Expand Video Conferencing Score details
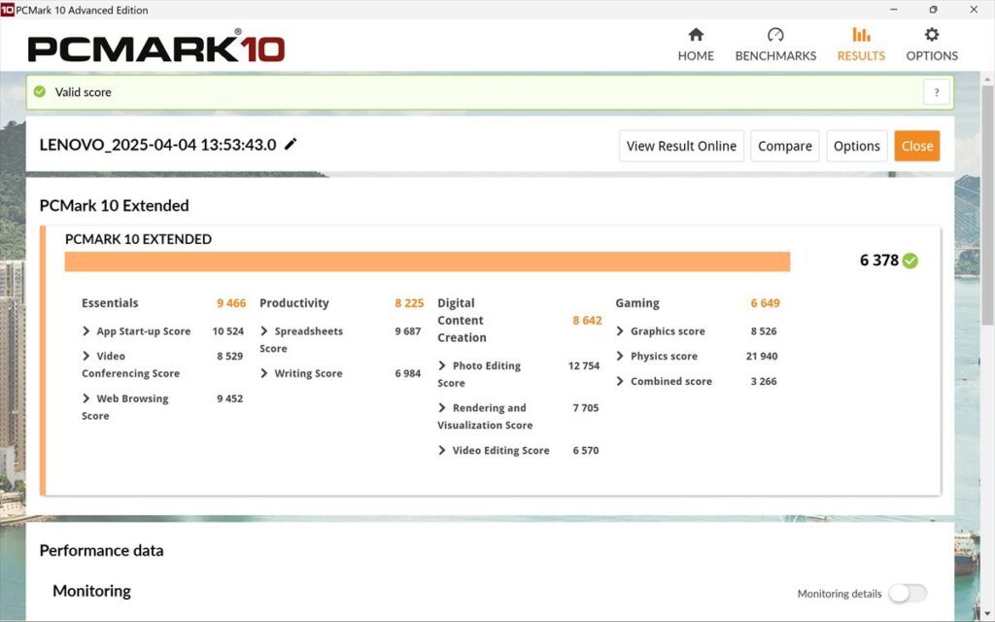This screenshot has height=622, width=995. click(86, 356)
